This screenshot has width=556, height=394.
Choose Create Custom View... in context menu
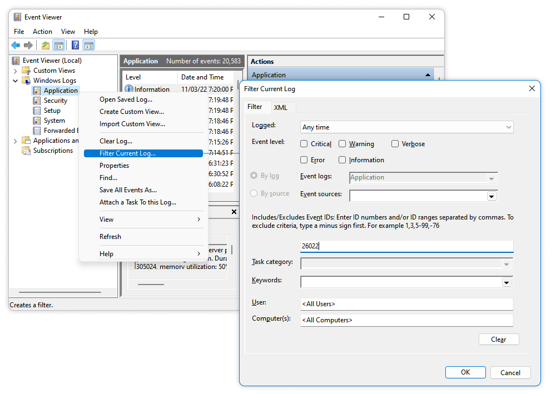pyautogui.click(x=143, y=112)
